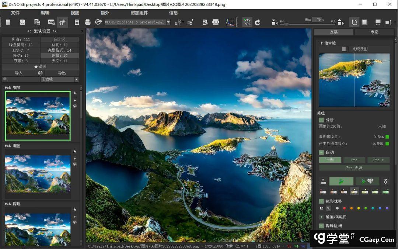
Task: Open the histogram icon in toolbar
Action: pyautogui.click(x=230, y=22)
